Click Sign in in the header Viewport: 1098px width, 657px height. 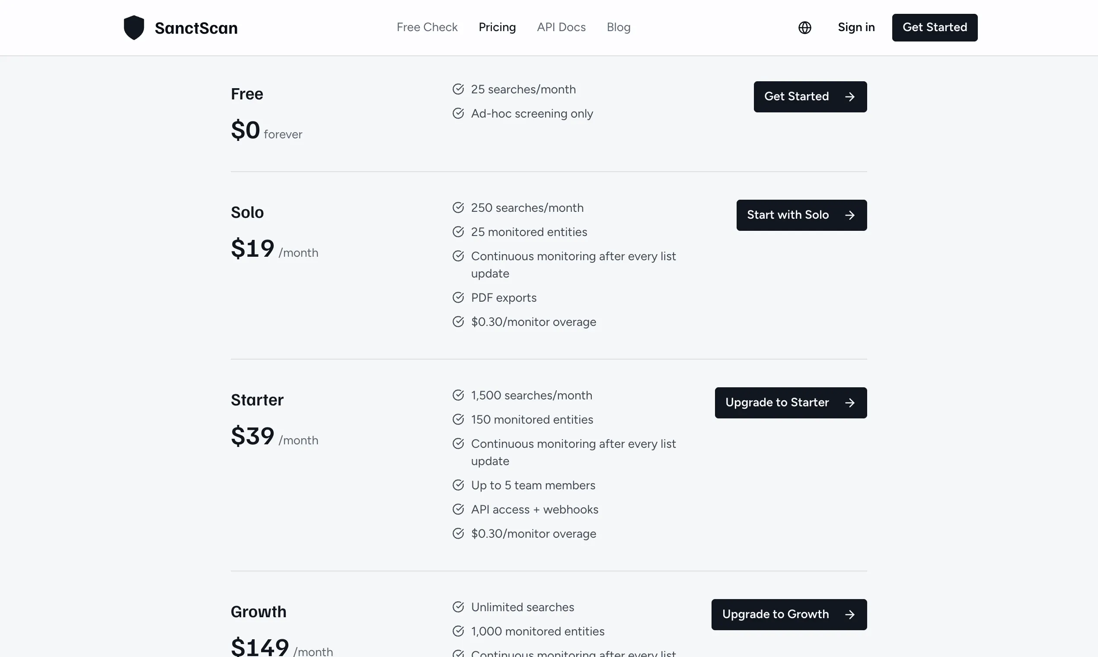[x=856, y=28]
